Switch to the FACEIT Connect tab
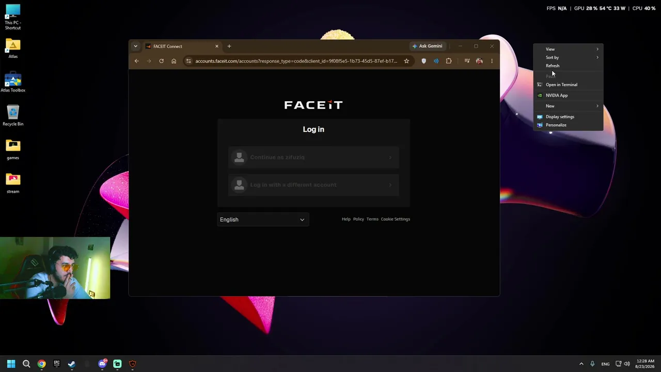 [x=182, y=46]
